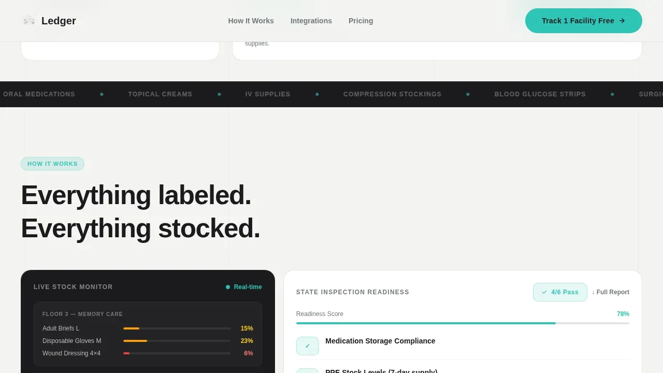663x373 pixels.
Task: Click the Wound Dressing 4×4 stock bar
Action: (177, 353)
